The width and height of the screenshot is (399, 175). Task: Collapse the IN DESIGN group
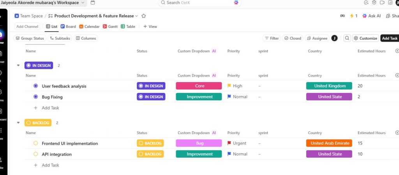[x=18, y=65]
